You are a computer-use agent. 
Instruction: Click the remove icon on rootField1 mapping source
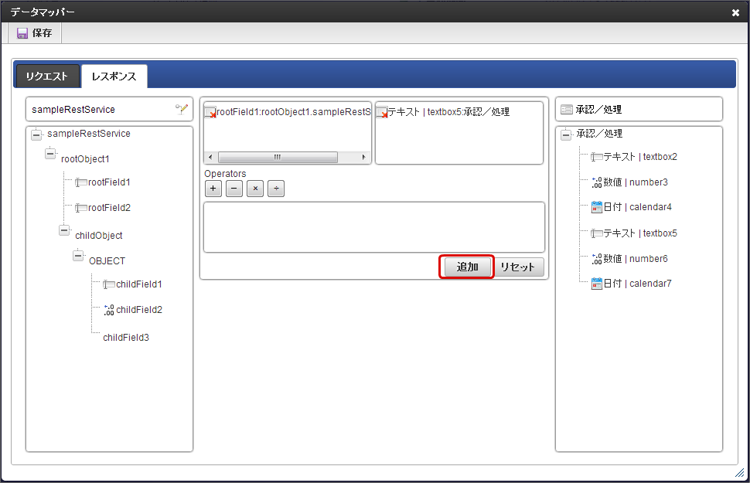210,112
